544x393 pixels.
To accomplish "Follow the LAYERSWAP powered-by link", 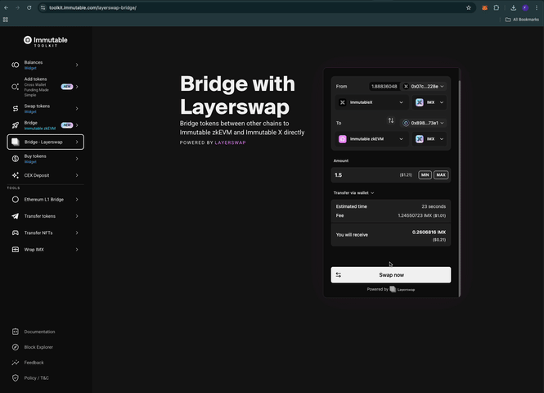I will [231, 142].
